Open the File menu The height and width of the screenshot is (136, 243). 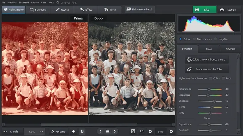[x=3, y=3]
